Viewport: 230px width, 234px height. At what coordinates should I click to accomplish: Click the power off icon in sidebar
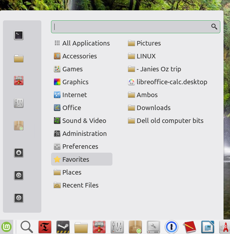[x=19, y=198]
